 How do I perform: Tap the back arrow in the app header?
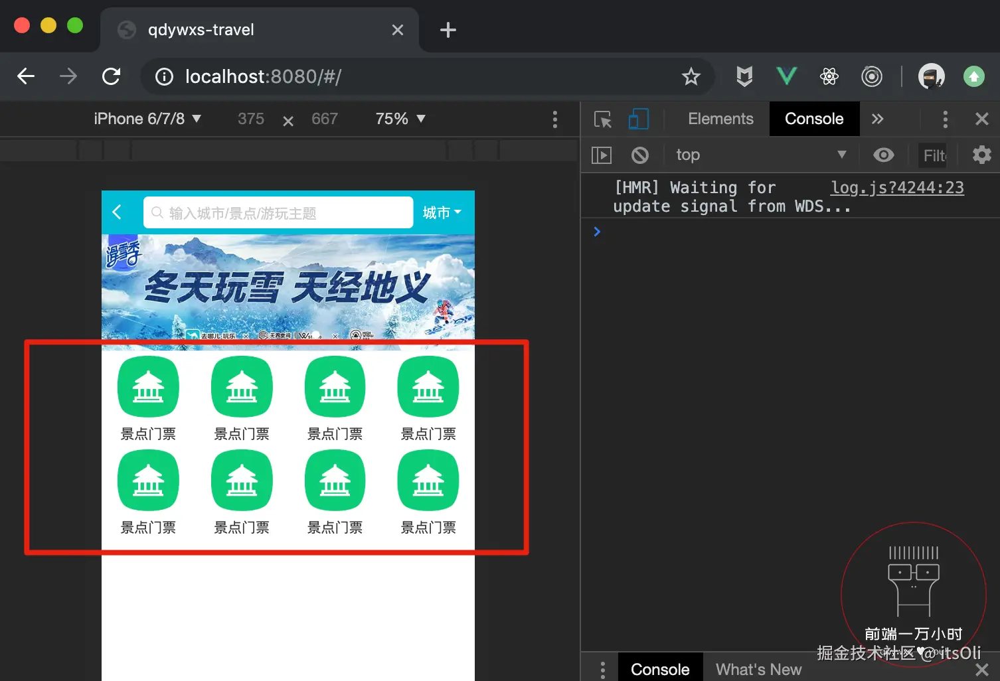[x=118, y=212]
